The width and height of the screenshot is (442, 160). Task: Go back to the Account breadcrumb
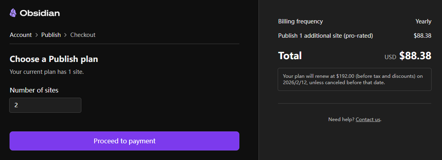click(x=21, y=35)
